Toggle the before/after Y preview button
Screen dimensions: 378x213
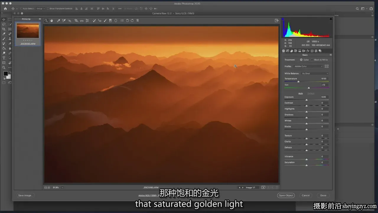(263, 187)
